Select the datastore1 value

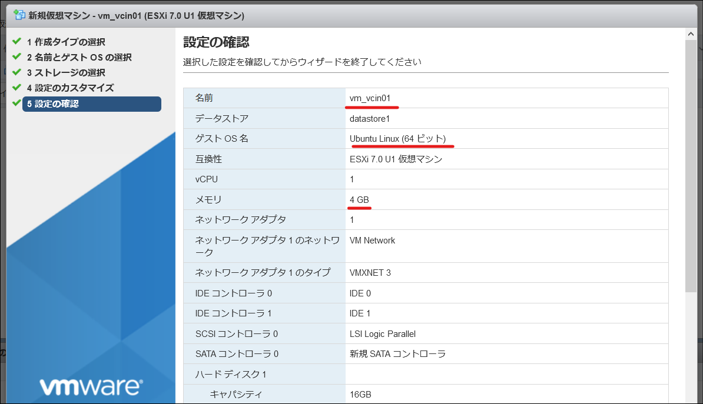tap(369, 119)
